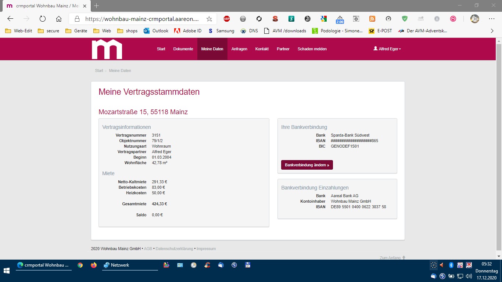Expand bookmarks bar overflow chevron
The width and height of the screenshot is (502, 282).
492,31
